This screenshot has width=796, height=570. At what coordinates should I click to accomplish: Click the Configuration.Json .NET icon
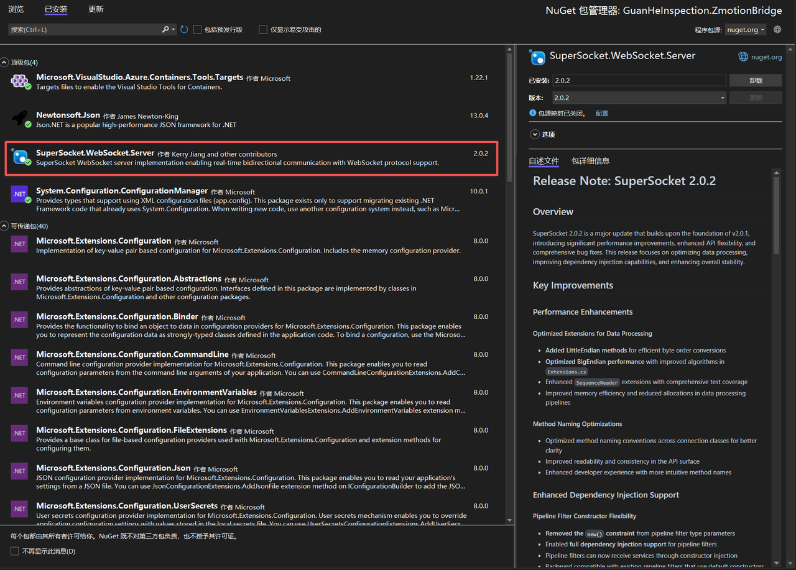pyautogui.click(x=20, y=471)
